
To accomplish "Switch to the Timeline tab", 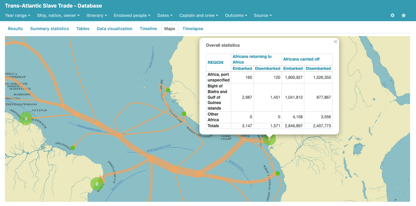I will click(x=148, y=29).
